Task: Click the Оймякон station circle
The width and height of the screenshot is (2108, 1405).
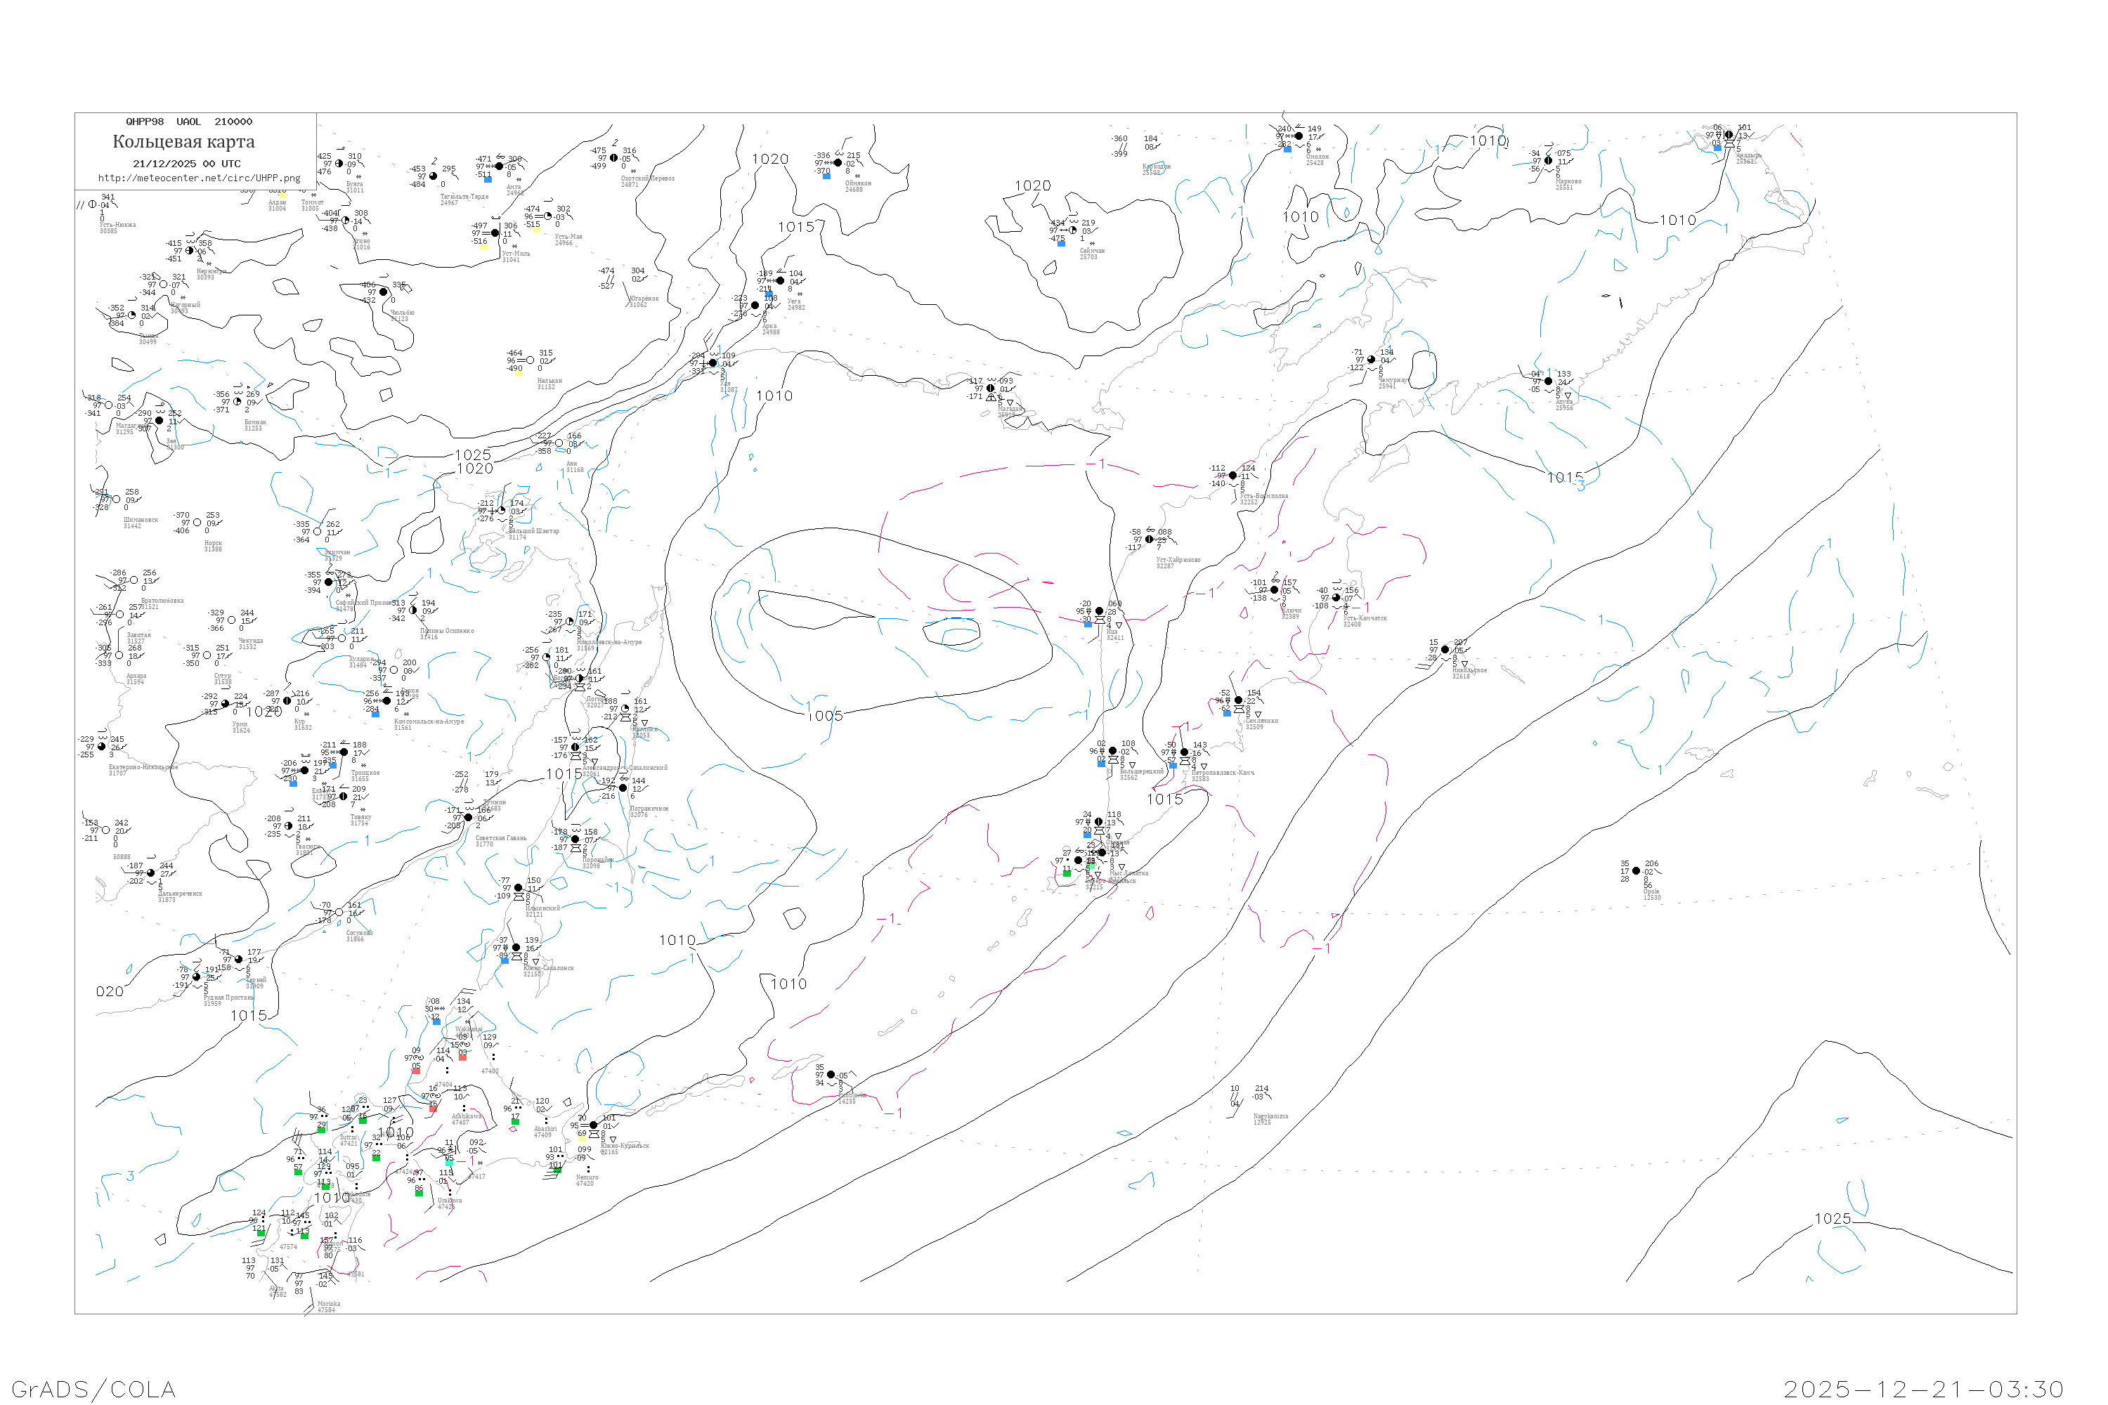Action: (x=838, y=163)
